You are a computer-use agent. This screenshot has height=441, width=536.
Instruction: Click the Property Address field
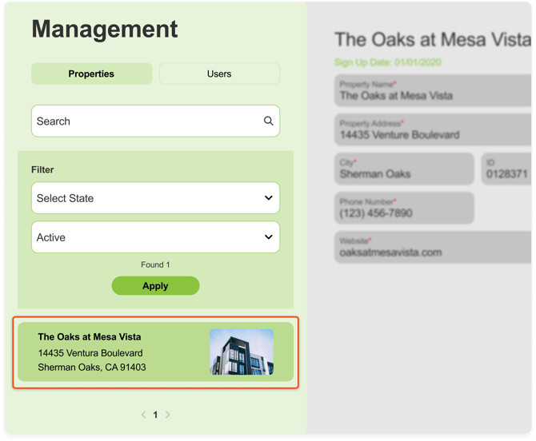coord(432,130)
